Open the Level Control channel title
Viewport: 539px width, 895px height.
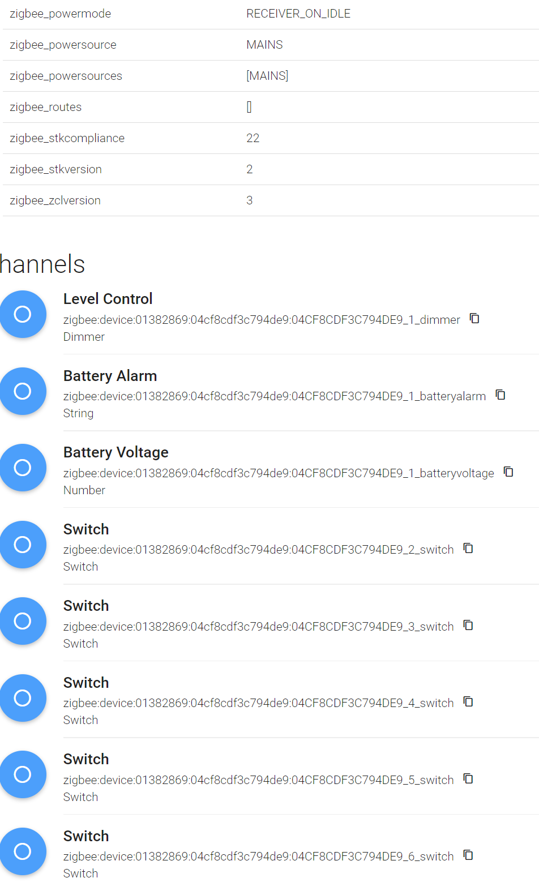point(108,299)
